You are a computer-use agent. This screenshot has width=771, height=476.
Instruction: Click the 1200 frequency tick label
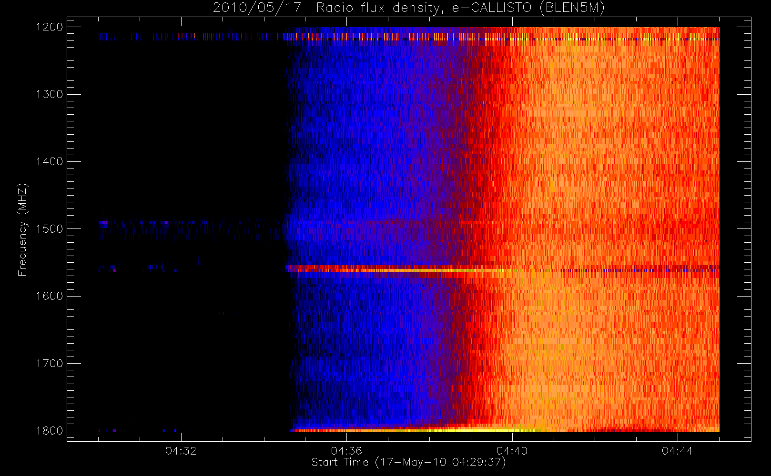(x=50, y=27)
